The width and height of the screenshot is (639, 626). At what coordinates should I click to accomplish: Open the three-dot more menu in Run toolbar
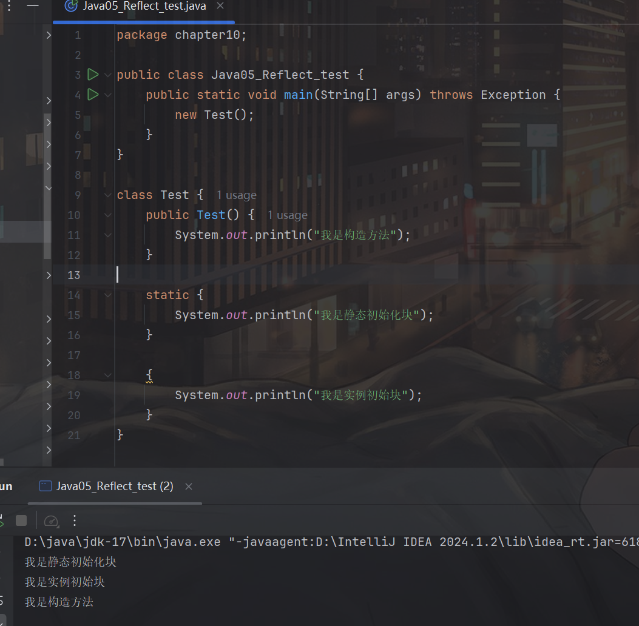(x=75, y=520)
